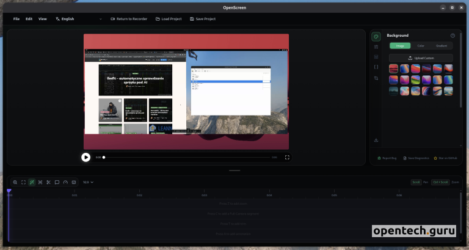The width and height of the screenshot is (469, 250).
Task: Open the Background help question icon
Action: point(453,35)
